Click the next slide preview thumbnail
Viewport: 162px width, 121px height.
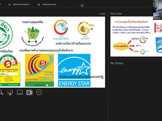136,36
